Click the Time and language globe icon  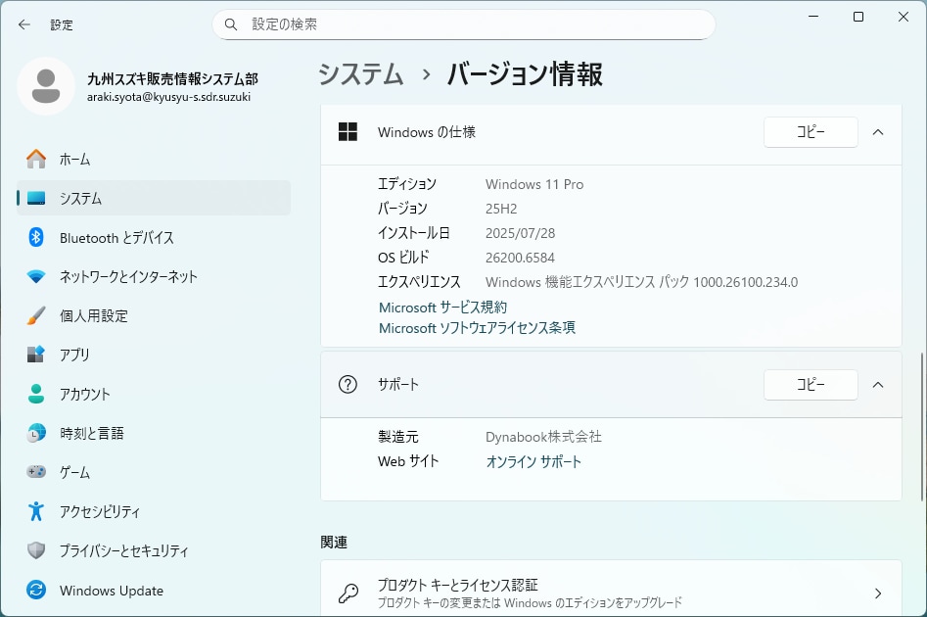(x=36, y=433)
